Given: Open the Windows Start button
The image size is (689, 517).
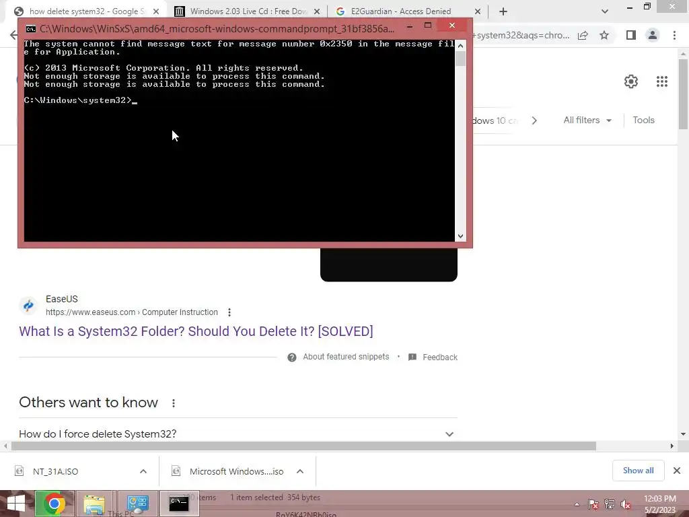Looking at the screenshot, I should point(15,504).
